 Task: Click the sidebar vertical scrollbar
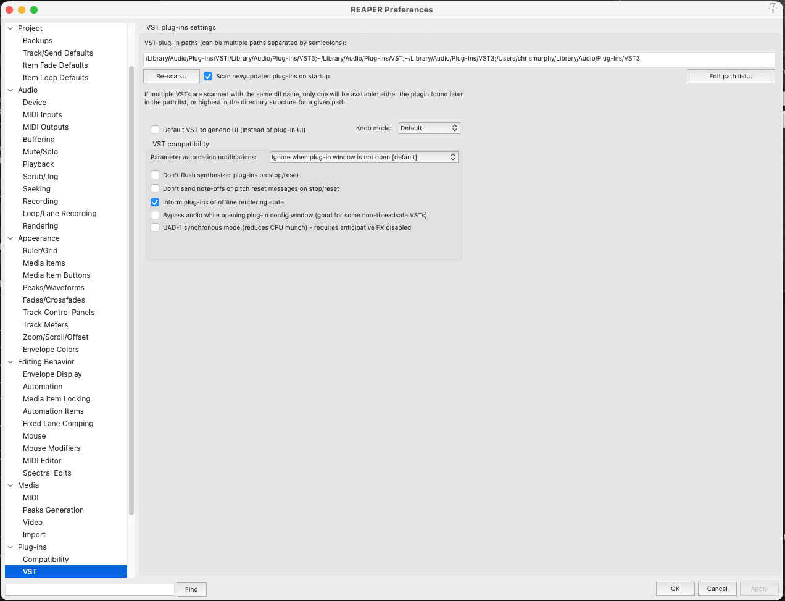pyautogui.click(x=131, y=290)
